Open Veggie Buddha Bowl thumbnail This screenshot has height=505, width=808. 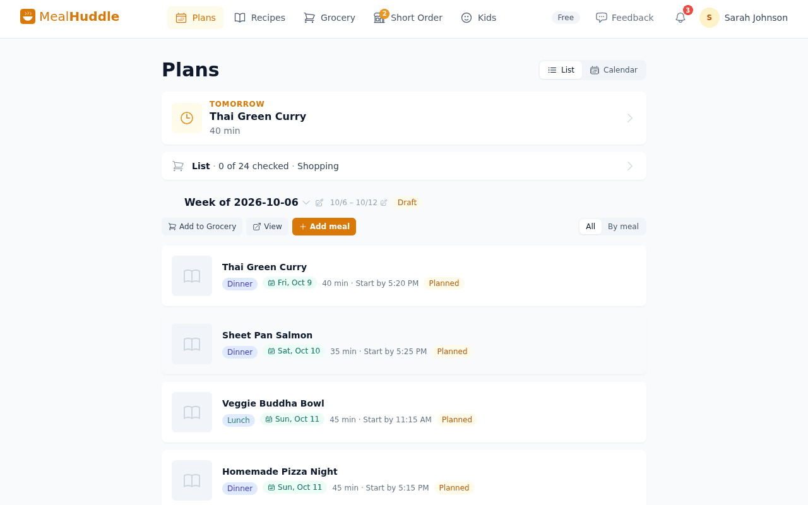192,412
